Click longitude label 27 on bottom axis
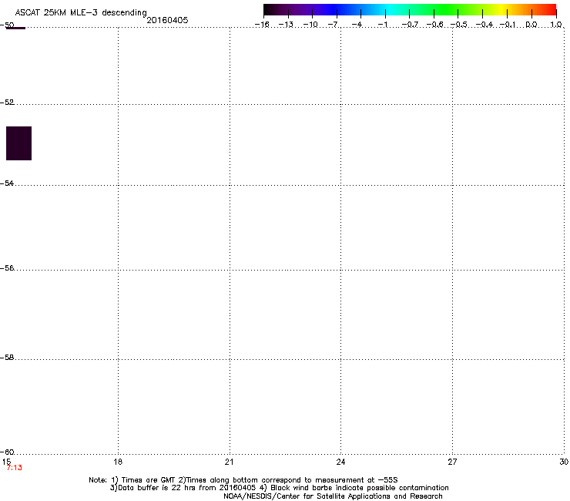Viewport: 570px width, 501px height. point(452,462)
